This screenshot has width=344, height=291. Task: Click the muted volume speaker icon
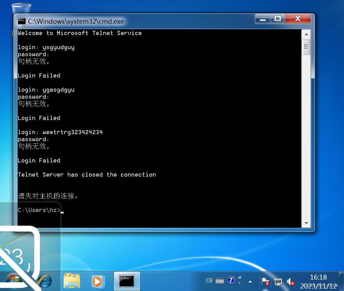pyautogui.click(x=290, y=281)
